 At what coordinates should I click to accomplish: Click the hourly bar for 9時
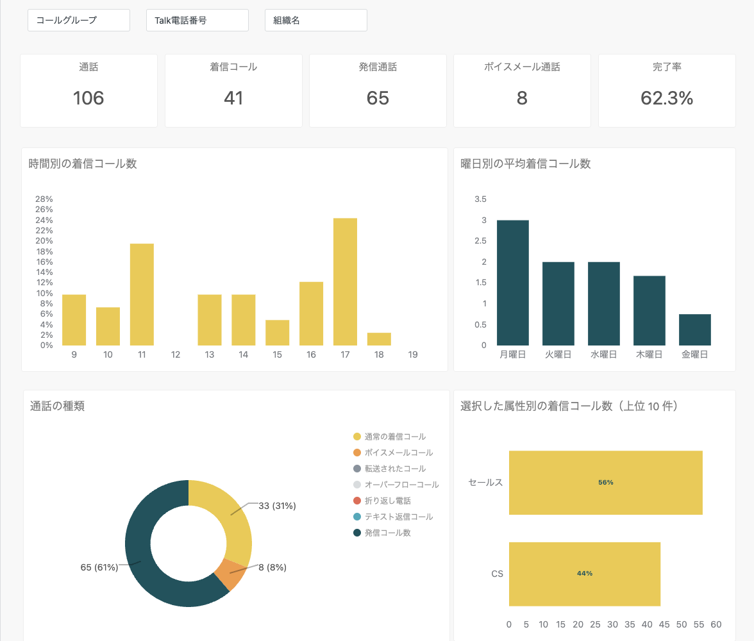[x=74, y=320]
